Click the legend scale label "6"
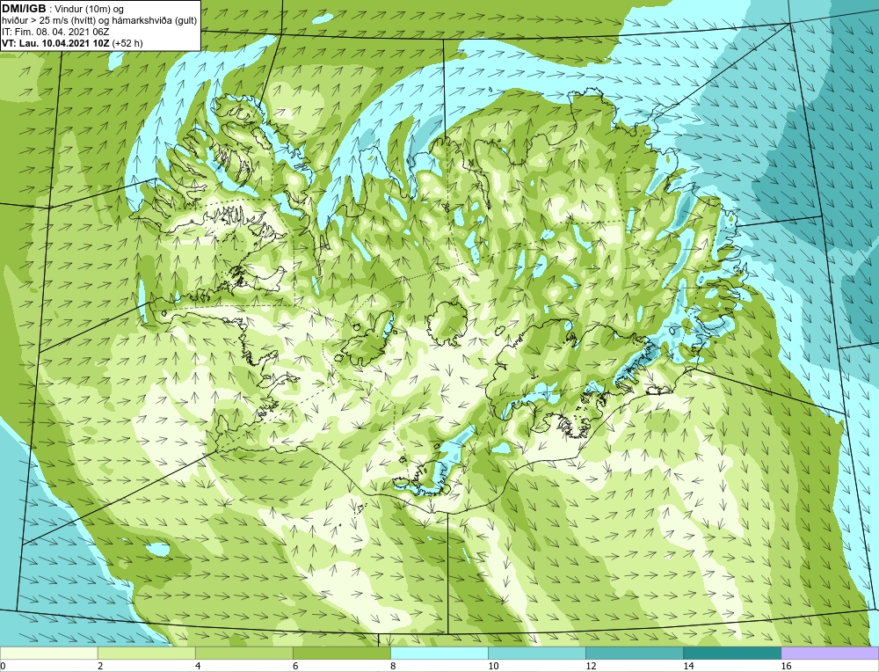The image size is (879, 672). point(295,666)
